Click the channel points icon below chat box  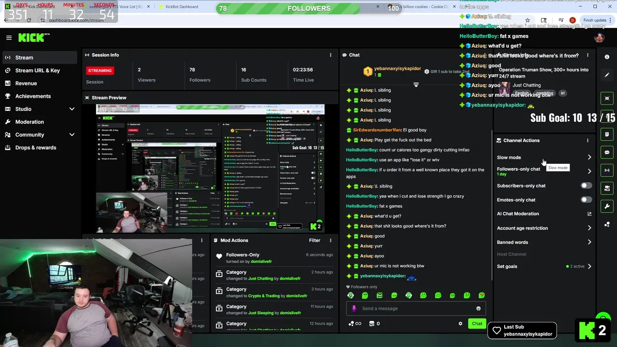point(351,324)
